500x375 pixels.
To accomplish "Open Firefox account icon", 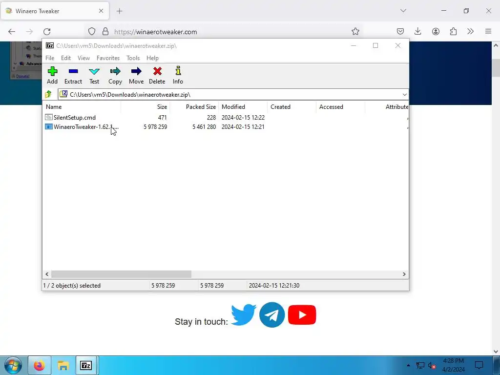I will click(x=436, y=31).
